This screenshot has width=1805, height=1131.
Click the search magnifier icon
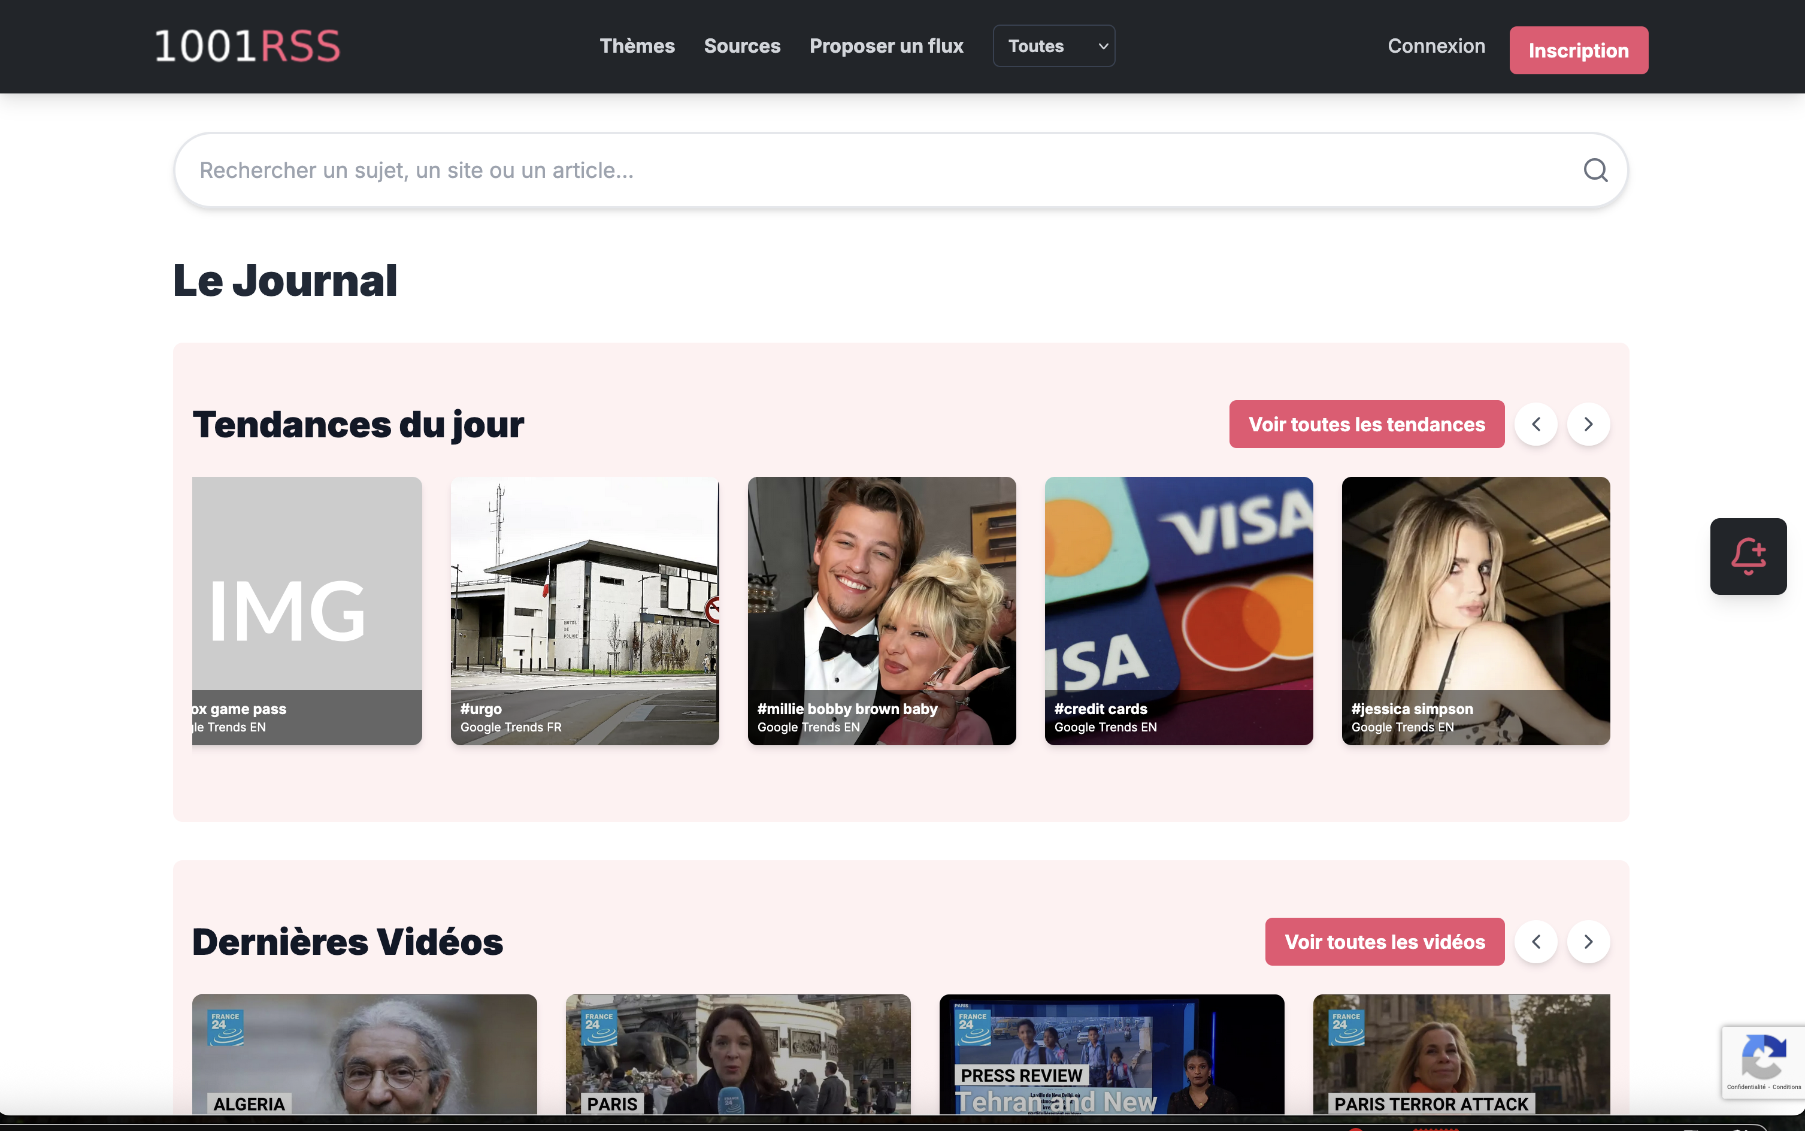tap(1595, 170)
